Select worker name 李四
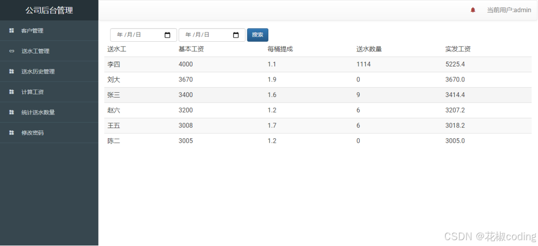The width and height of the screenshot is (538, 246). coord(114,65)
